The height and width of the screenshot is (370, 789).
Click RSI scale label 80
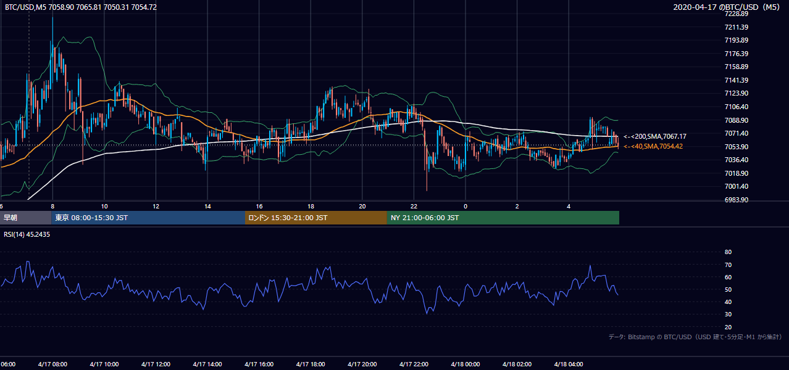(728, 252)
